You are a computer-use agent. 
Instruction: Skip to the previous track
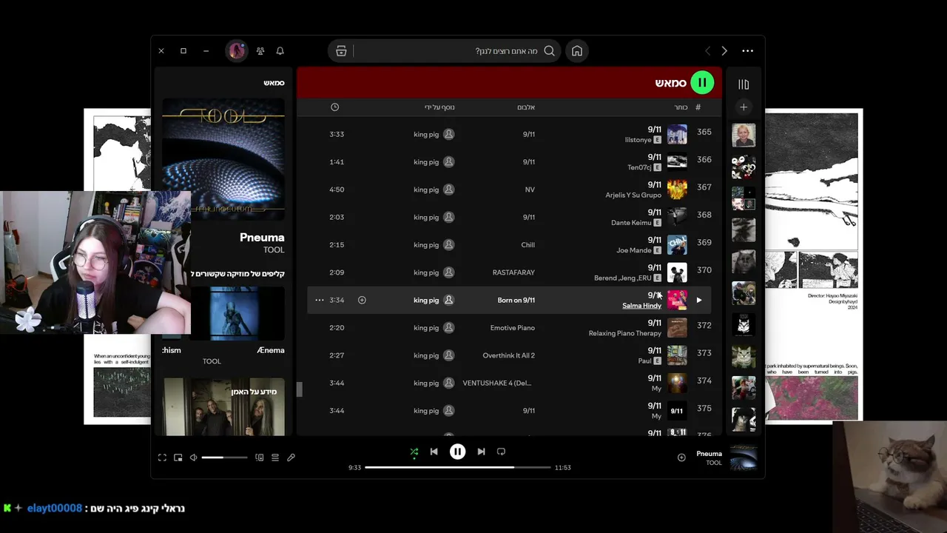pos(434,452)
